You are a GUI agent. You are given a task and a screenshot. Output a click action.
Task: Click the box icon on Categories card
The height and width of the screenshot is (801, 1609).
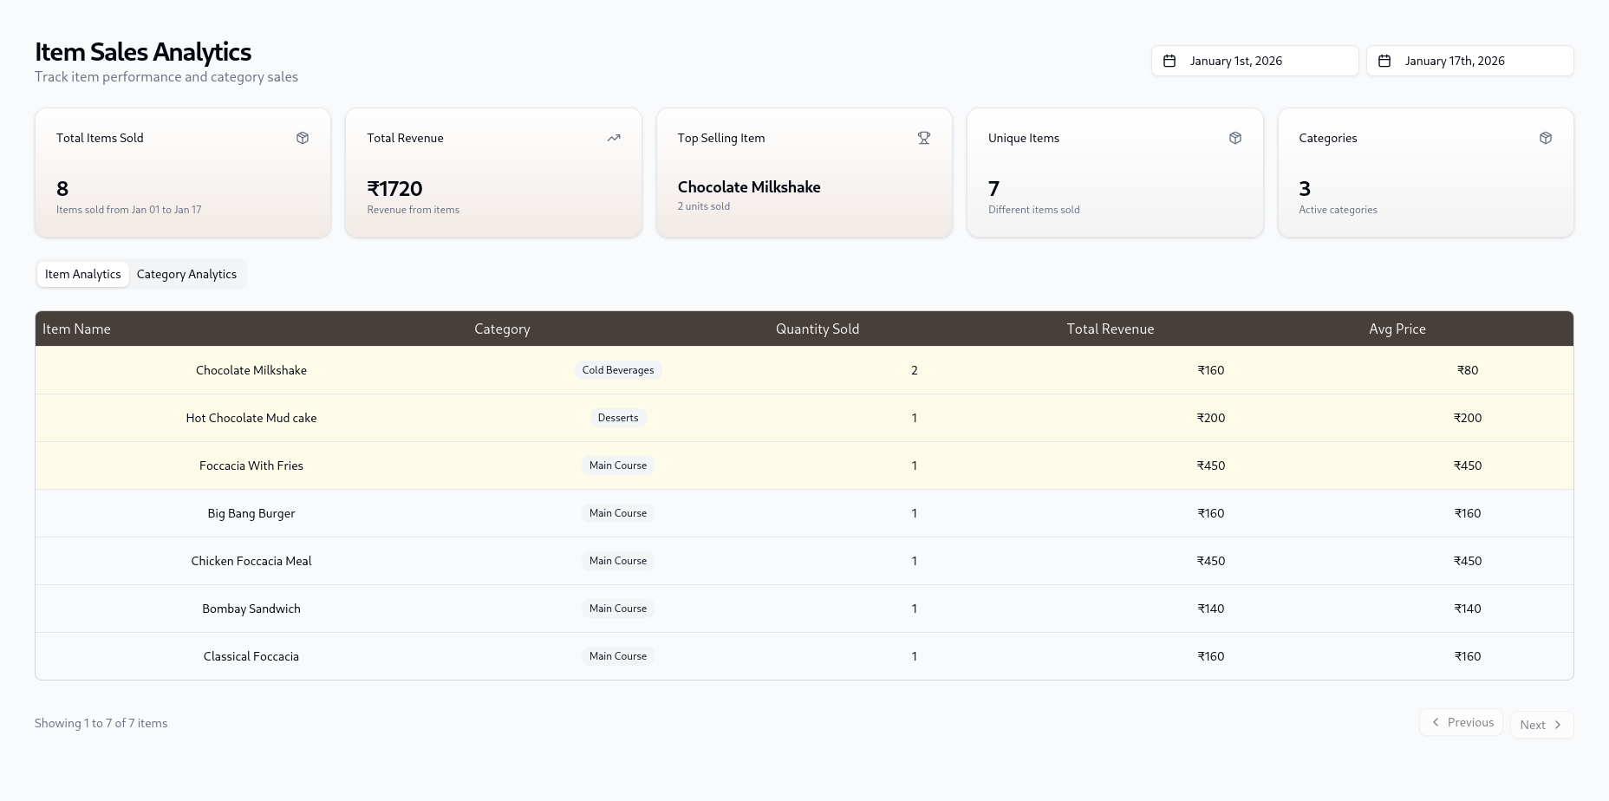pos(1546,138)
